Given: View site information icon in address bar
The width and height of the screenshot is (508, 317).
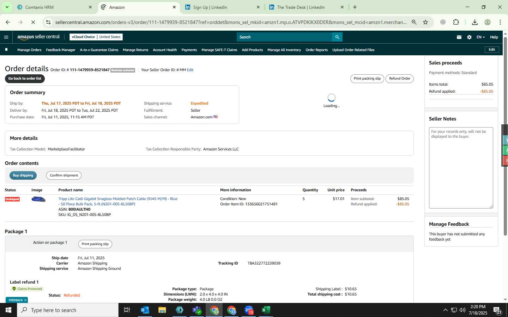Looking at the screenshot, I should coord(48,22).
